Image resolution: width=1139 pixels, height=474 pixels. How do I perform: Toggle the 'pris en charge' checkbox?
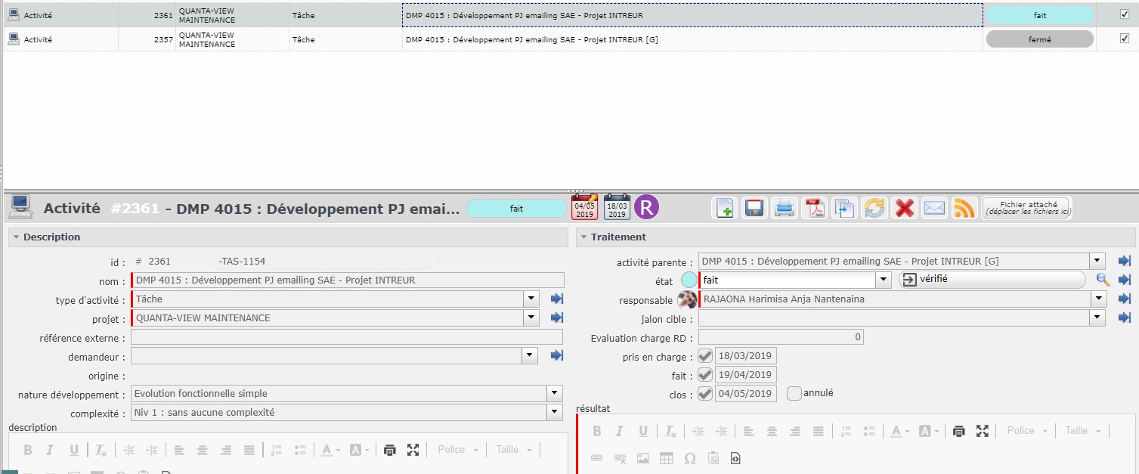tap(705, 356)
